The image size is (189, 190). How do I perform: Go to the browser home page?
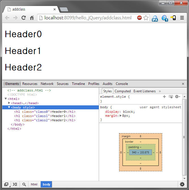32,18
